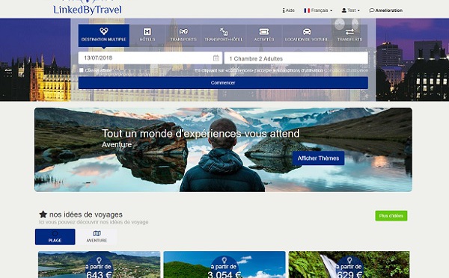
Task: Click the 'Aventure' banner subtitle text
Action: [117, 144]
